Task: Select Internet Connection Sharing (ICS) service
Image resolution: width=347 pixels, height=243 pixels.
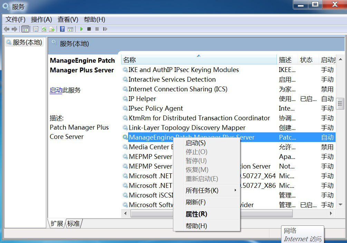Action: tap(178, 89)
